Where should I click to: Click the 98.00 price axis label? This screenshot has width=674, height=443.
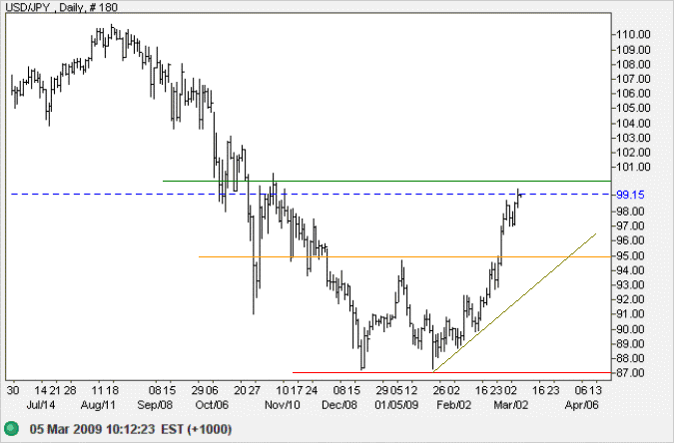630,212
